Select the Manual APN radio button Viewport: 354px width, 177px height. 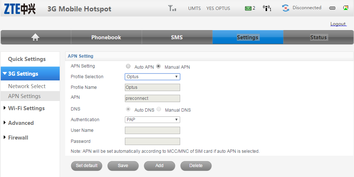coord(158,66)
